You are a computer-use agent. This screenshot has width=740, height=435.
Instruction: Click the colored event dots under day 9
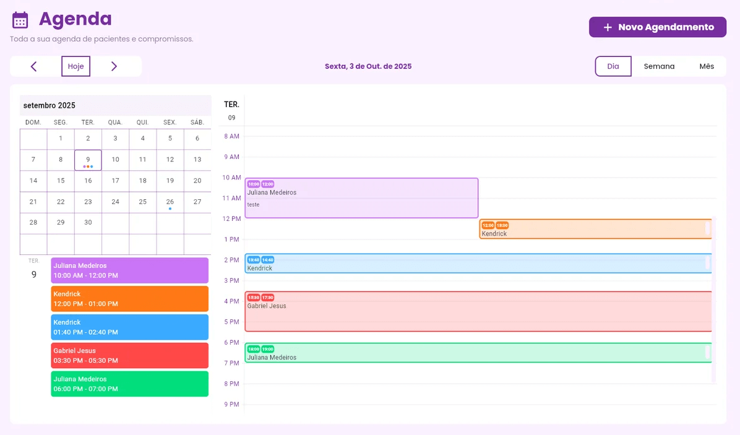(x=88, y=166)
